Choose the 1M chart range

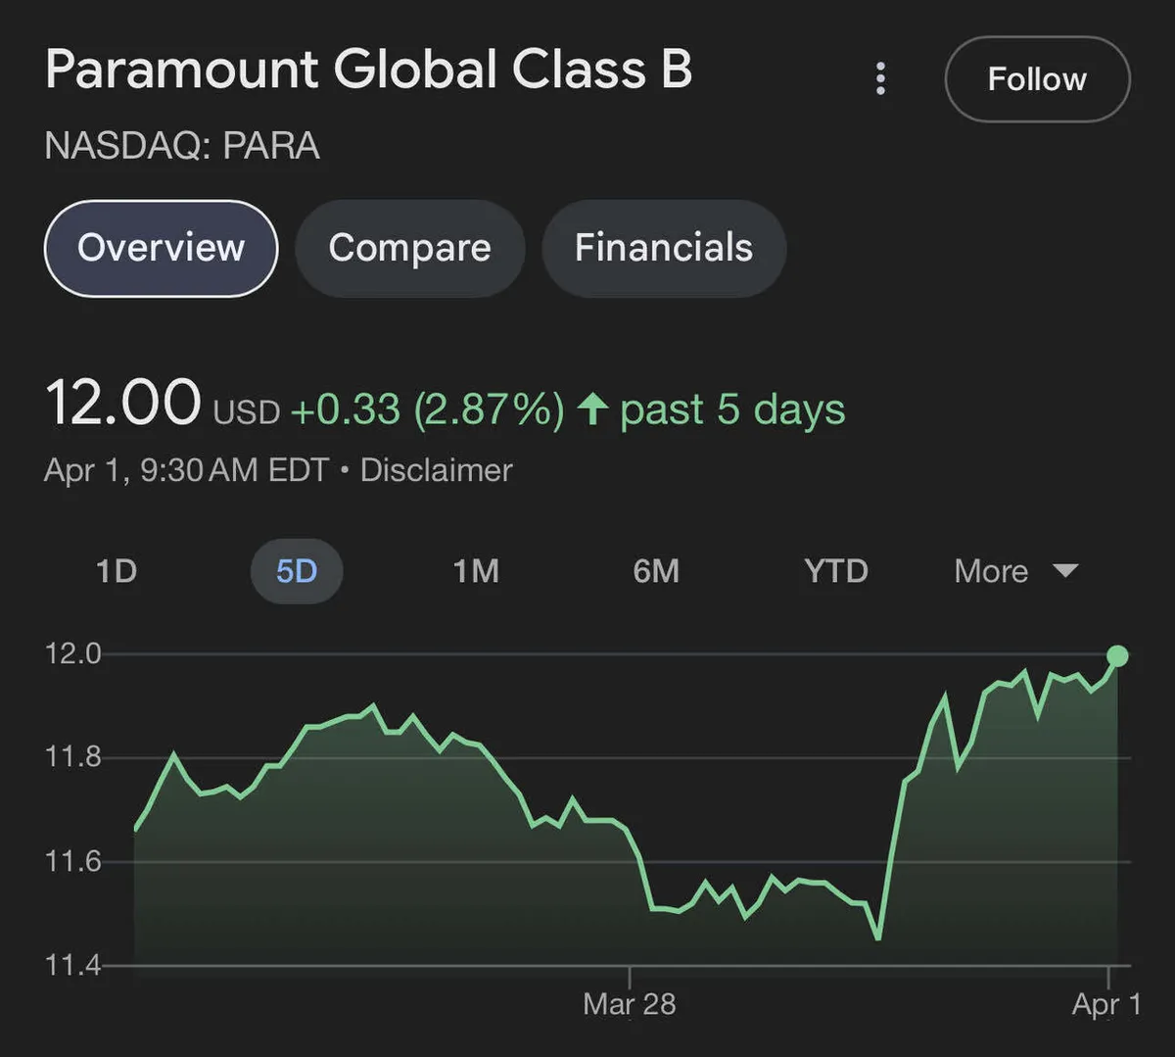(x=476, y=571)
